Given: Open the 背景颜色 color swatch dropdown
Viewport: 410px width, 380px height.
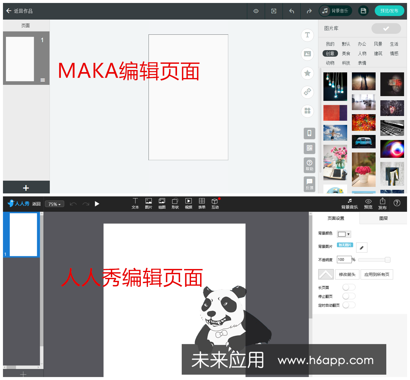Looking at the screenshot, I should (344, 234).
